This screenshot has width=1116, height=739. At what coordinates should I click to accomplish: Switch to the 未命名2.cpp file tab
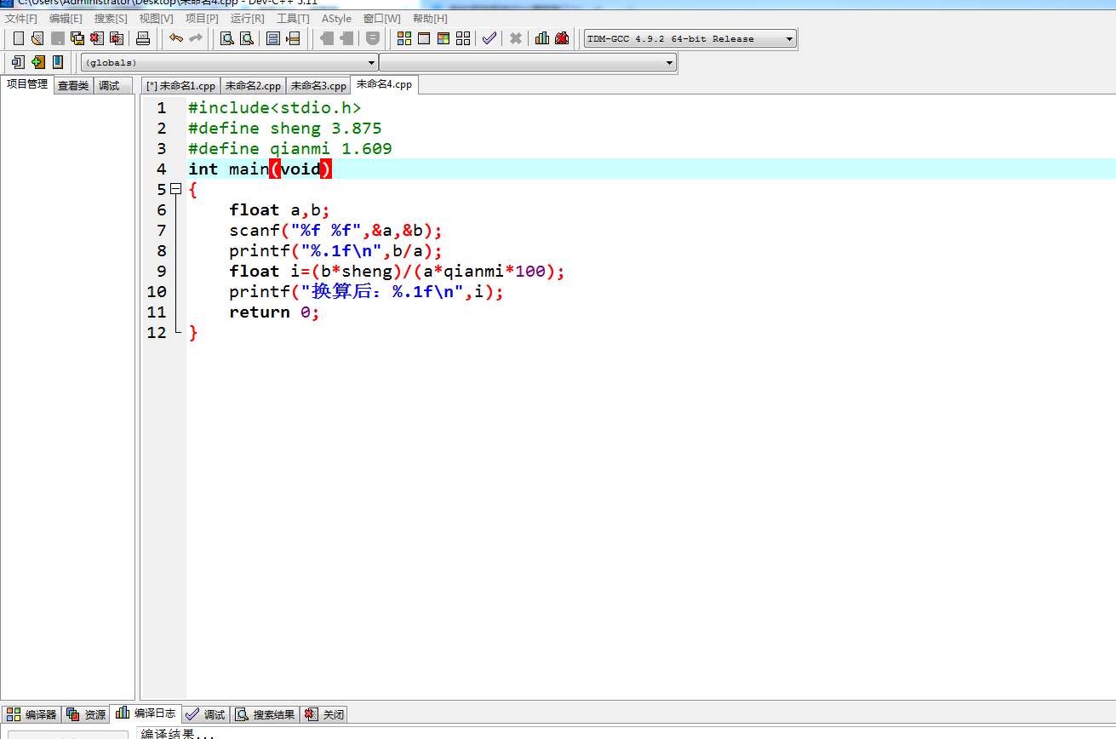click(253, 86)
